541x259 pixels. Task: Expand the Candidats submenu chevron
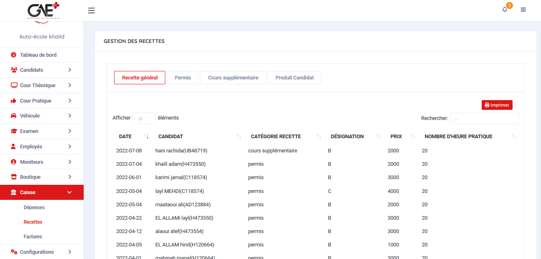point(70,70)
